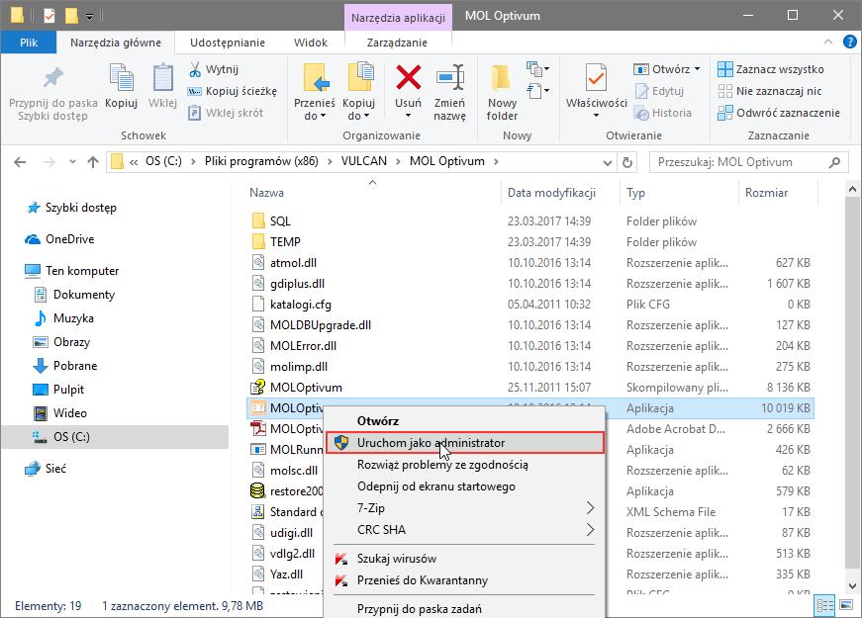Sort by Data modyfikacji column header
The height and width of the screenshot is (618, 862).
(551, 193)
